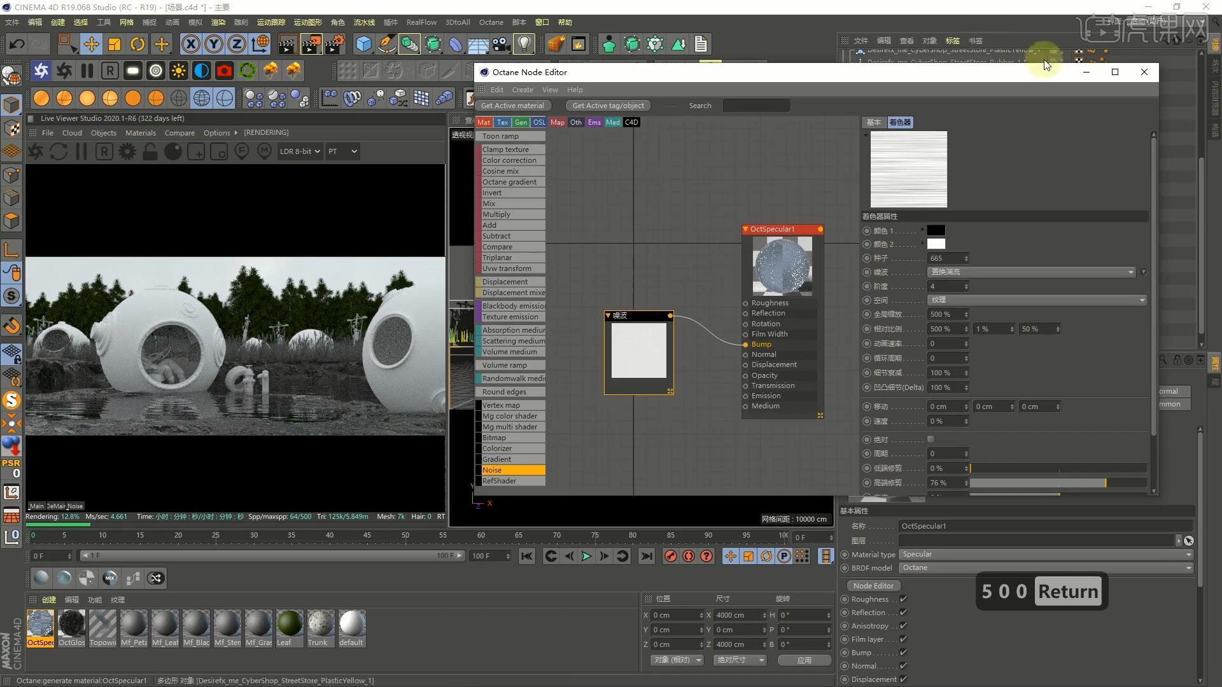Open the PT kernel dropdown
The image size is (1222, 687).
[342, 151]
